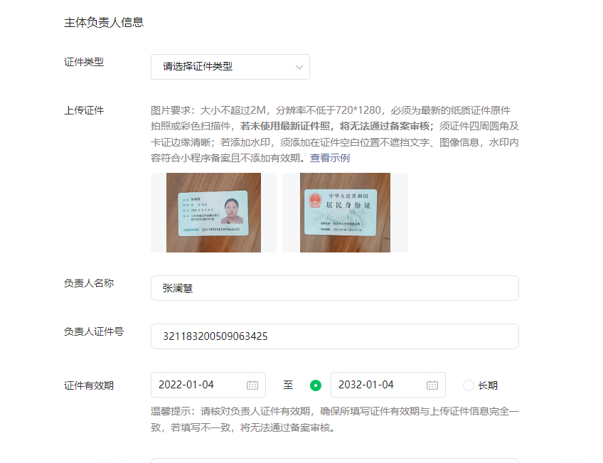Select the uploaded ID card front photo

(x=213, y=213)
